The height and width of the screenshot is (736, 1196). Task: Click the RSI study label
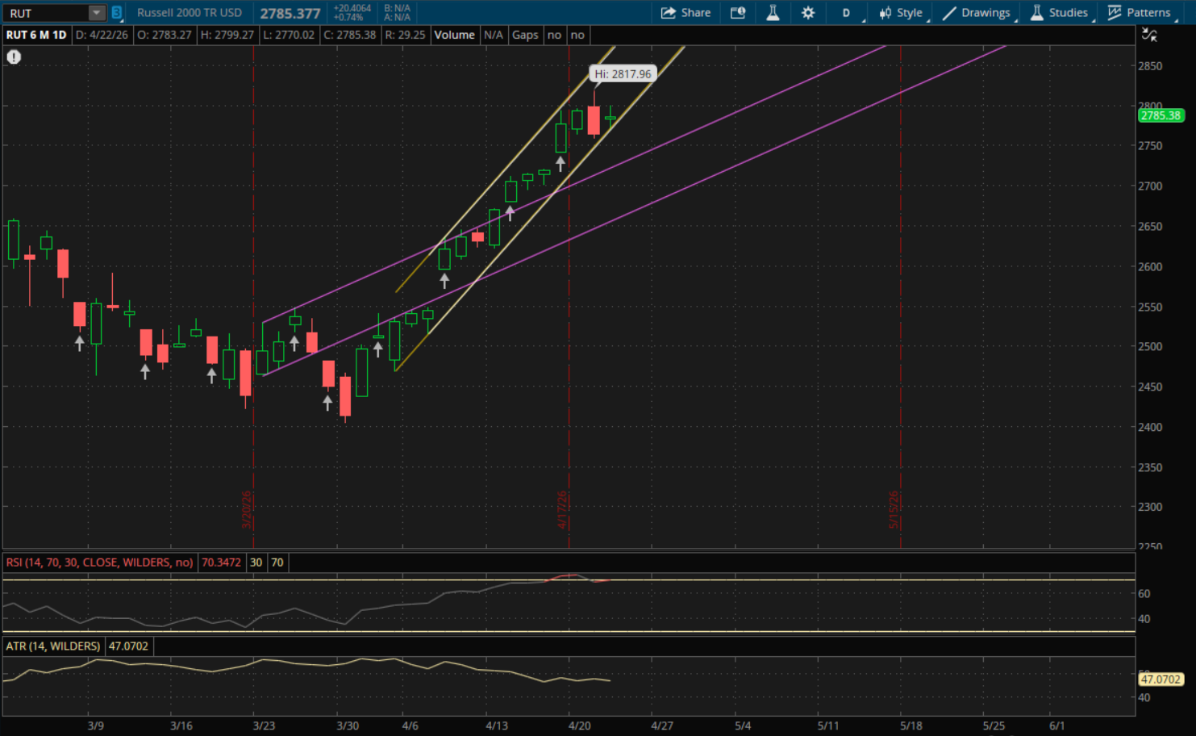(x=99, y=562)
